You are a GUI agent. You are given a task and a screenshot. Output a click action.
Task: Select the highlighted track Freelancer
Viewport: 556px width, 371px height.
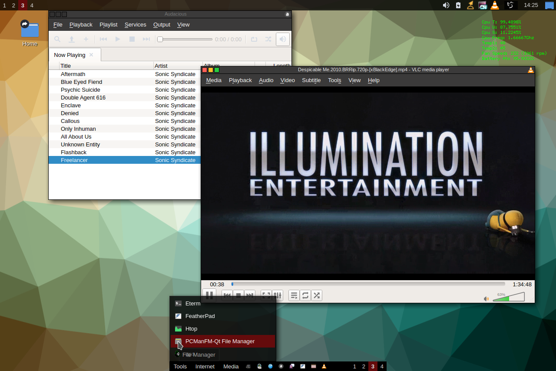coord(125,160)
